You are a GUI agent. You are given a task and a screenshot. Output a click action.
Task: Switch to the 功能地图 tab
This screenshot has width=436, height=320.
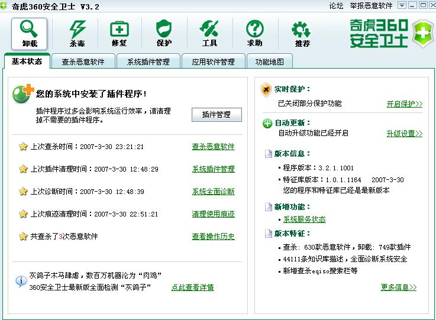pyautogui.click(x=269, y=62)
